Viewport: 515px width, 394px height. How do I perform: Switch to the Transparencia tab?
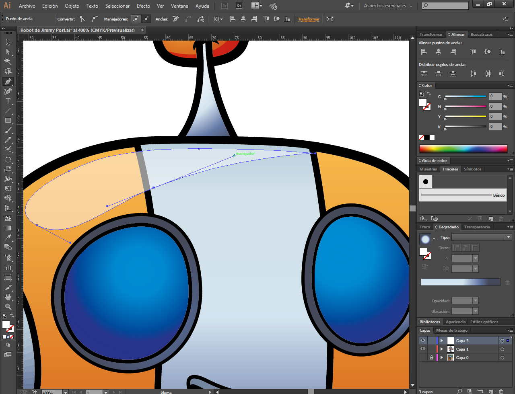(477, 227)
